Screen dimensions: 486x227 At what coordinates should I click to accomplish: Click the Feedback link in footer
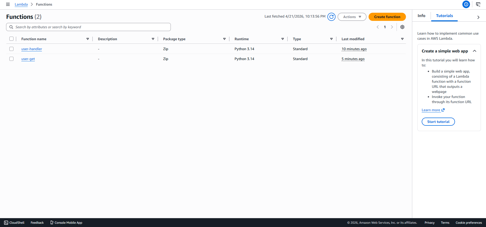(37, 223)
